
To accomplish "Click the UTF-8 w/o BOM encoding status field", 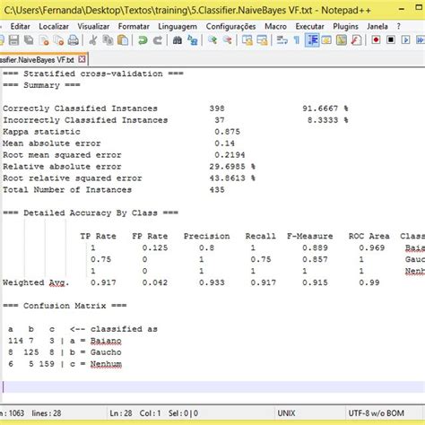I will pyautogui.click(x=377, y=413).
